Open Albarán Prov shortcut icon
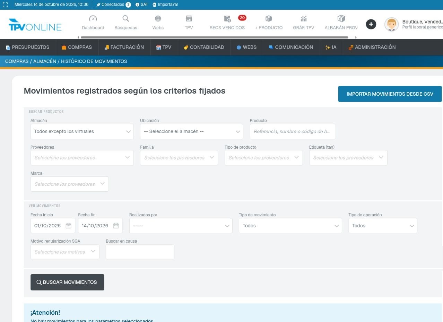This screenshot has height=322, width=443. pyautogui.click(x=341, y=19)
